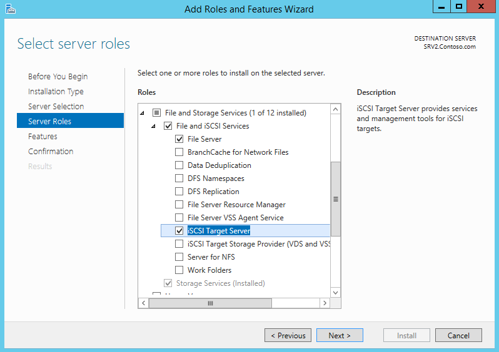Collapse File and Storage Services node
Viewport: 499px width, 352px height.
[142, 113]
